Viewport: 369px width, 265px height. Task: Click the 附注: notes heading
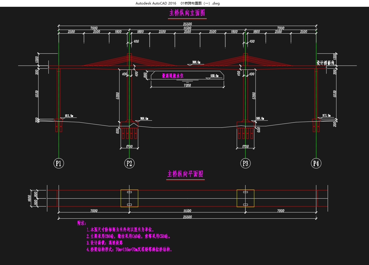[82, 223]
